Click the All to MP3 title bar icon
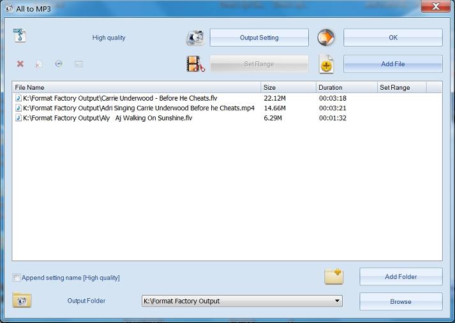The height and width of the screenshot is (323, 455). click(10, 9)
